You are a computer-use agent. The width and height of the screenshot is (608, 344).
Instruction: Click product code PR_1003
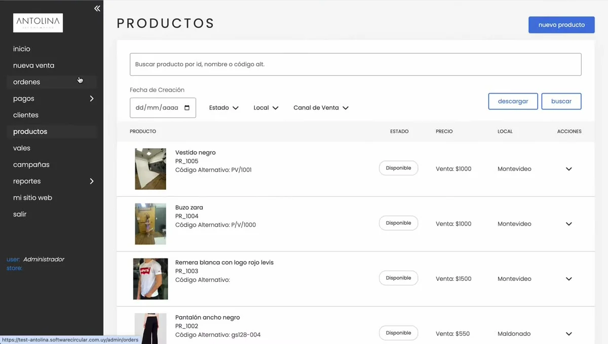[x=187, y=271]
